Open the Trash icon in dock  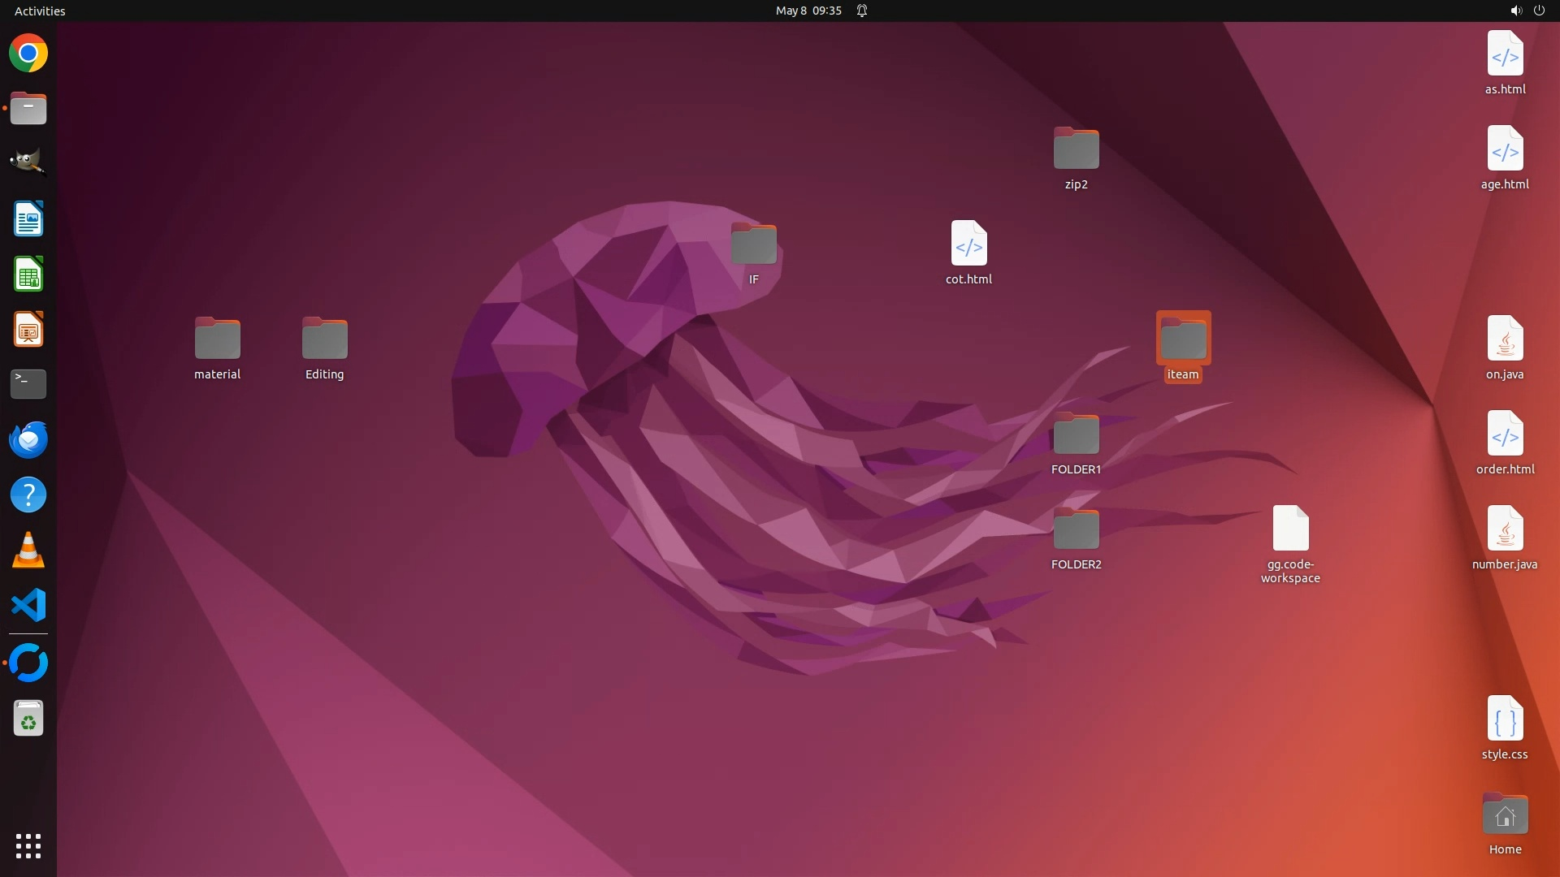click(x=28, y=719)
